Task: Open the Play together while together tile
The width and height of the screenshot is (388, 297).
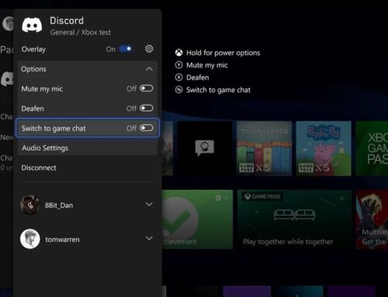Action: 294,219
